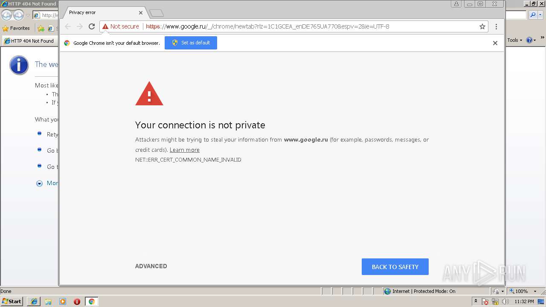Click the Opera taskbar icon
The image size is (546, 307).
click(x=77, y=301)
